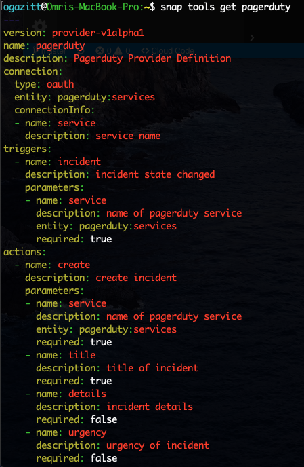This screenshot has width=304, height=467.
Task: Click the 'provider-v1alpha1' version value
Action: point(98,33)
